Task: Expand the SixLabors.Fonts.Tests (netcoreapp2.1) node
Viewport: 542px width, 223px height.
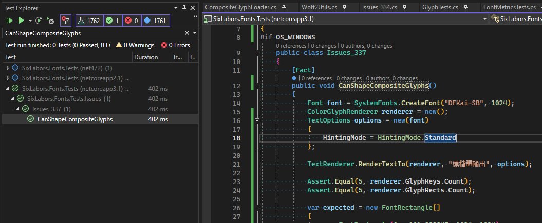Action: click(x=8, y=78)
